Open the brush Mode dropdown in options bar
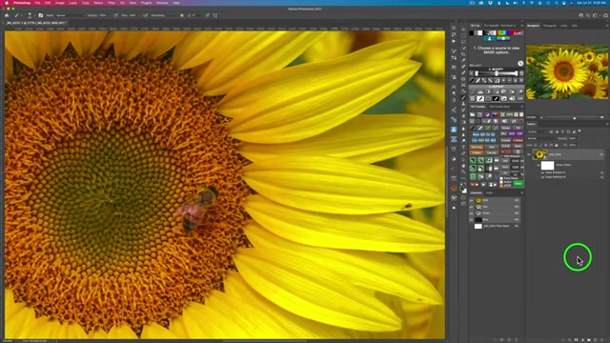This screenshot has height=343, width=610. (x=71, y=15)
